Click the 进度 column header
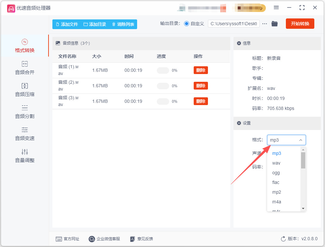This screenshot has height=247, width=325. (161, 56)
